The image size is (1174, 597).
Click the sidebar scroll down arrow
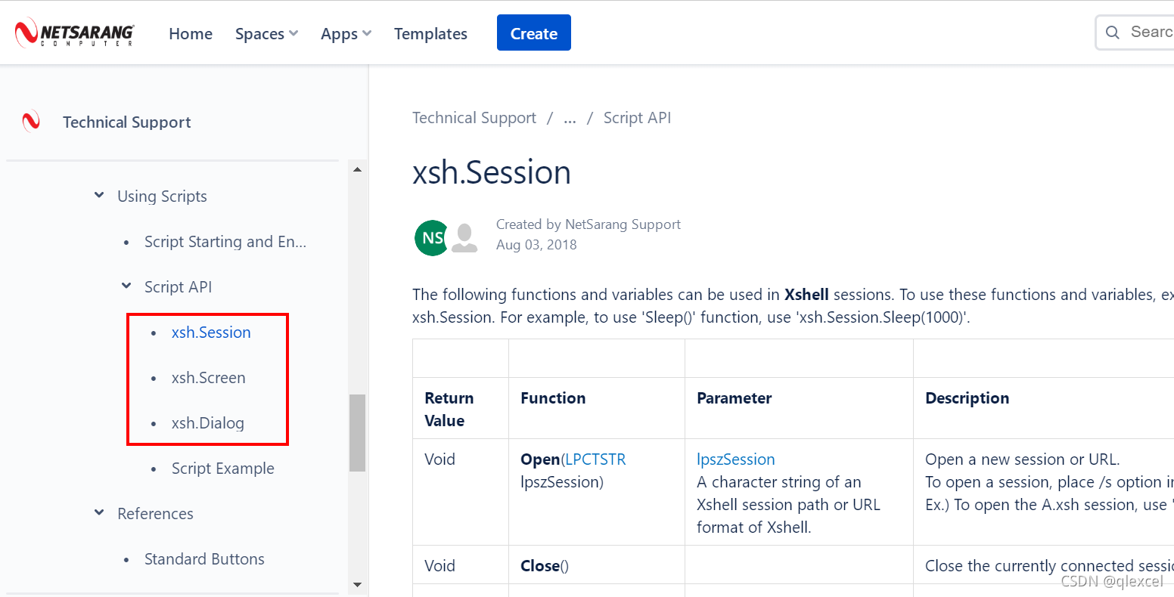(x=357, y=585)
